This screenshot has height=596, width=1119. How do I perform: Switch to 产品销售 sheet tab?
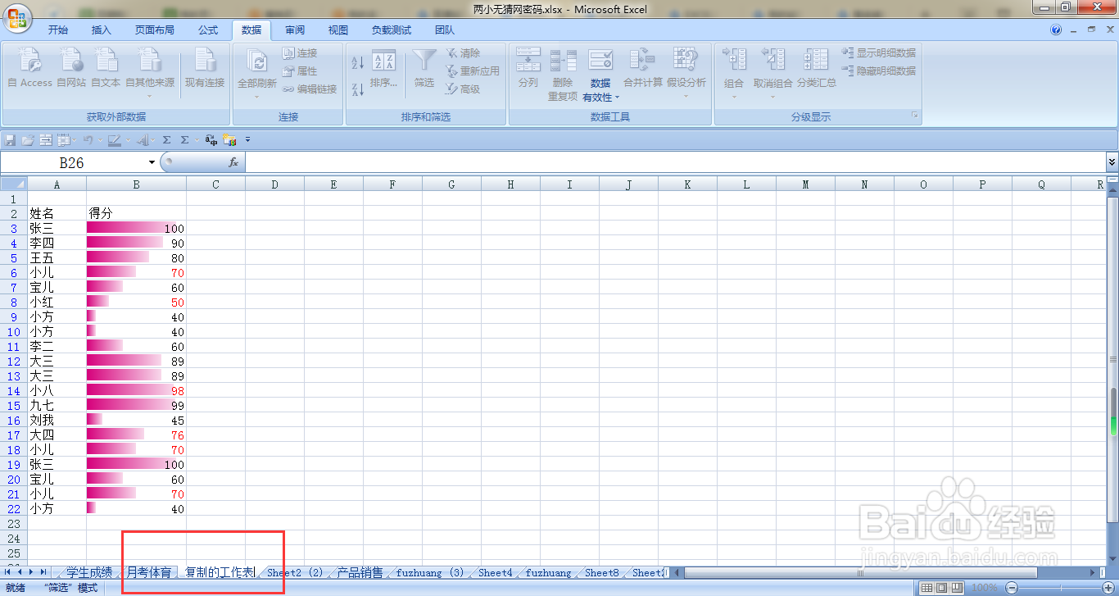(x=360, y=572)
